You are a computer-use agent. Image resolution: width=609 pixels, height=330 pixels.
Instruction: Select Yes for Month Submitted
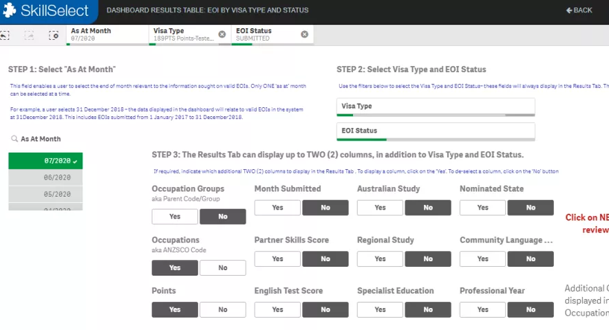point(277,208)
